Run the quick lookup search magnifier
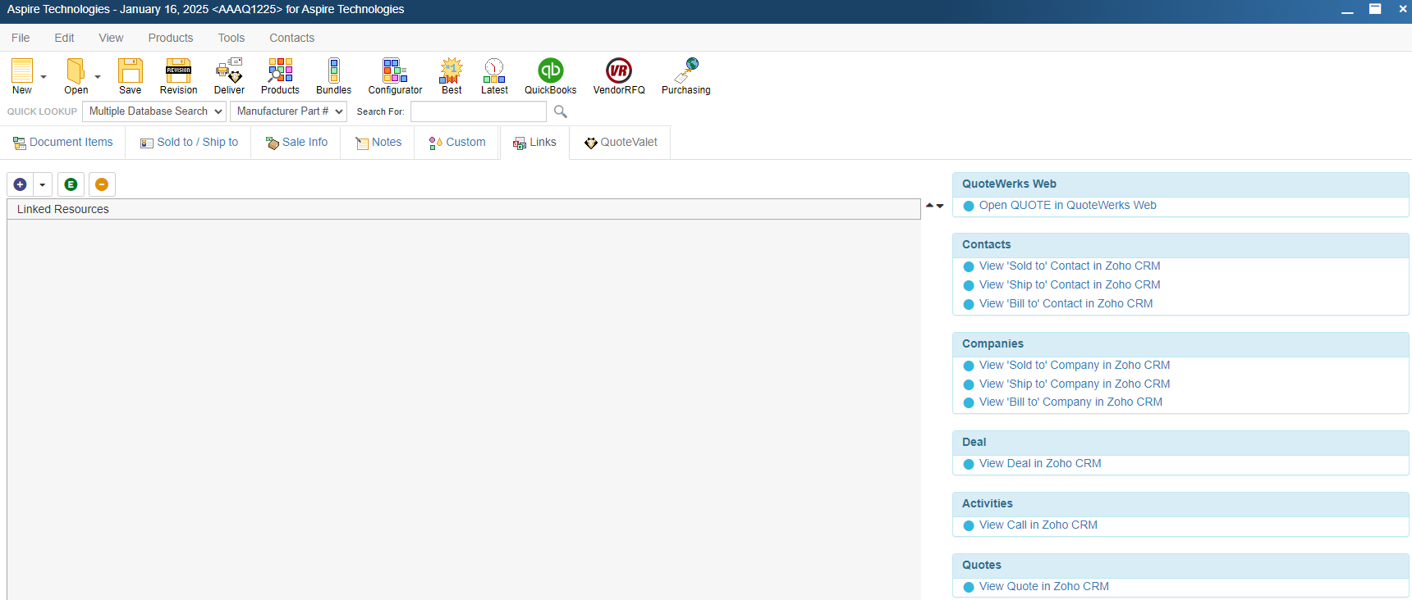Screen dimensions: 1412x600 tap(561, 111)
